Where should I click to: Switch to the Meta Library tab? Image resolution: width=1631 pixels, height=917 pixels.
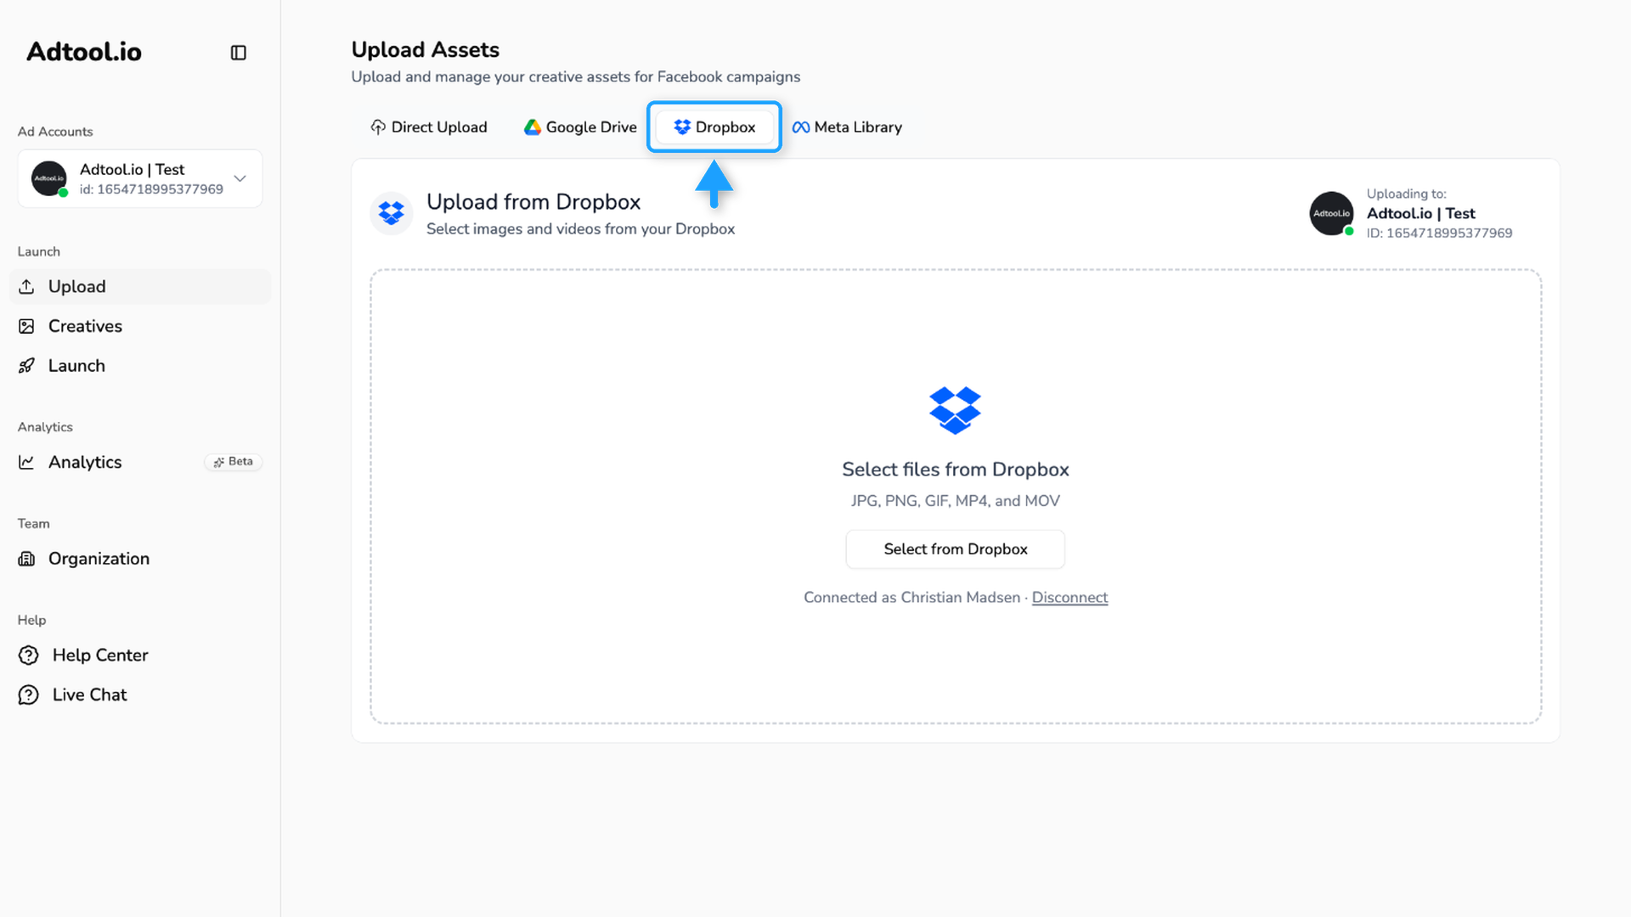tap(847, 127)
